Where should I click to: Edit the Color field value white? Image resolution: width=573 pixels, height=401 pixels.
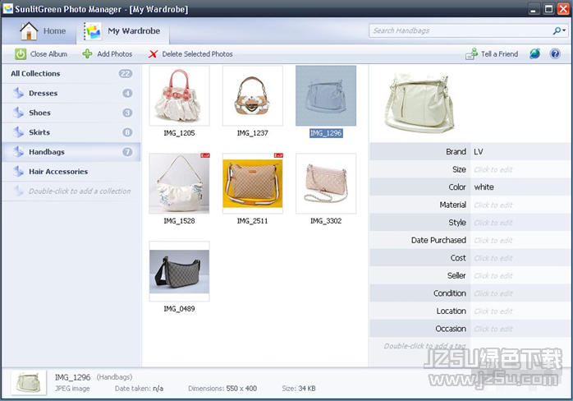coord(520,187)
